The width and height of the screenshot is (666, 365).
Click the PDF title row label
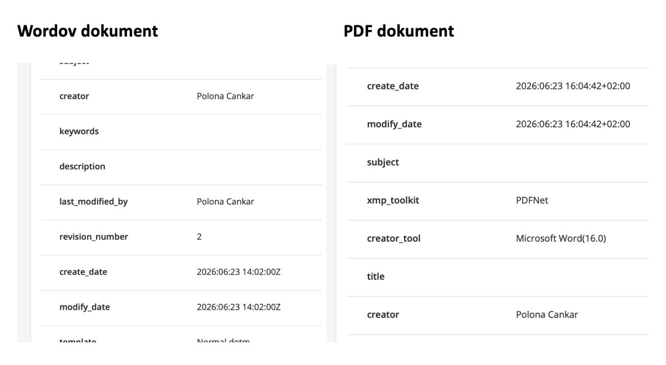375,277
